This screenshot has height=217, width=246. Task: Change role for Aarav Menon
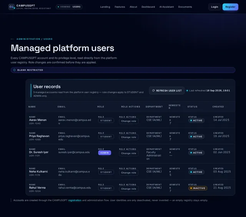[x=128, y=121]
